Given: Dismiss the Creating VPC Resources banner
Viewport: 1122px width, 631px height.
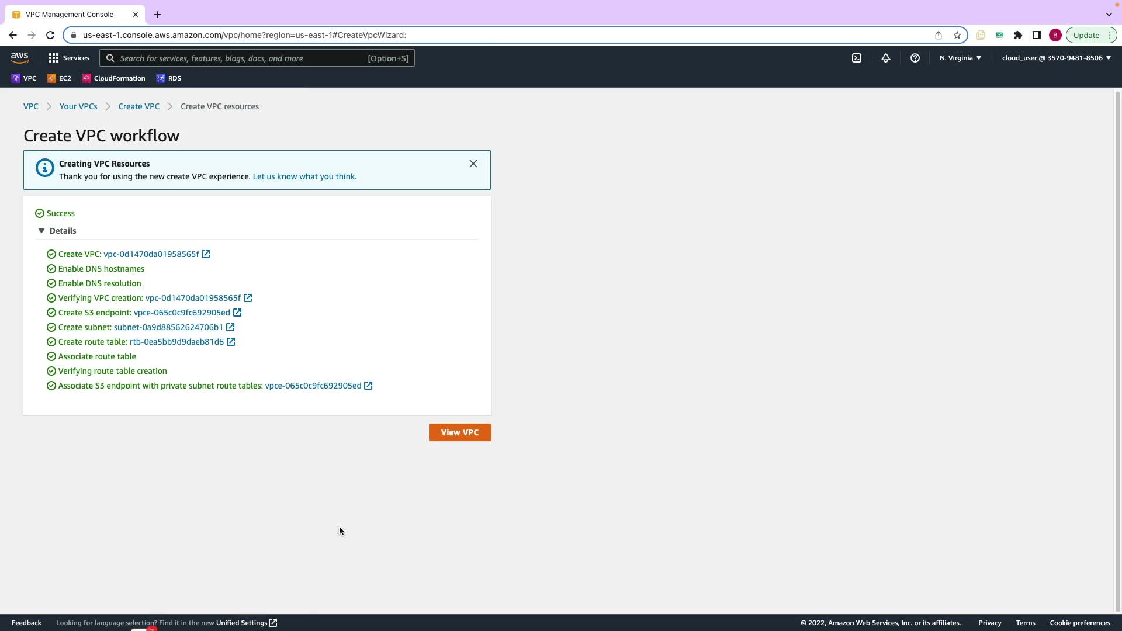Looking at the screenshot, I should point(473,164).
